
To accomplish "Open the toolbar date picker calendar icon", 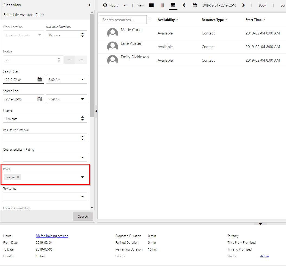I will tap(195, 5).
